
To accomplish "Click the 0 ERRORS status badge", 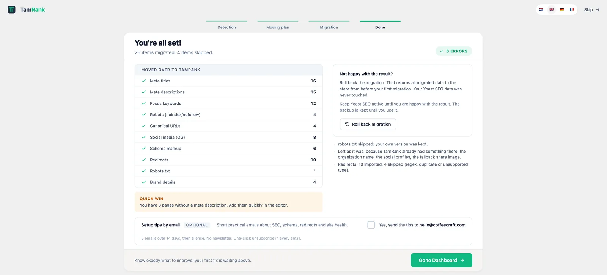I will [454, 51].
